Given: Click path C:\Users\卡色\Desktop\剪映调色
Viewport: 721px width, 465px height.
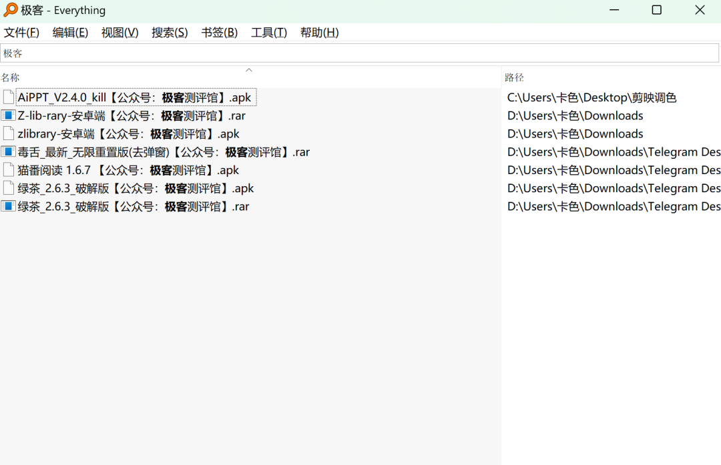Looking at the screenshot, I should 591,97.
